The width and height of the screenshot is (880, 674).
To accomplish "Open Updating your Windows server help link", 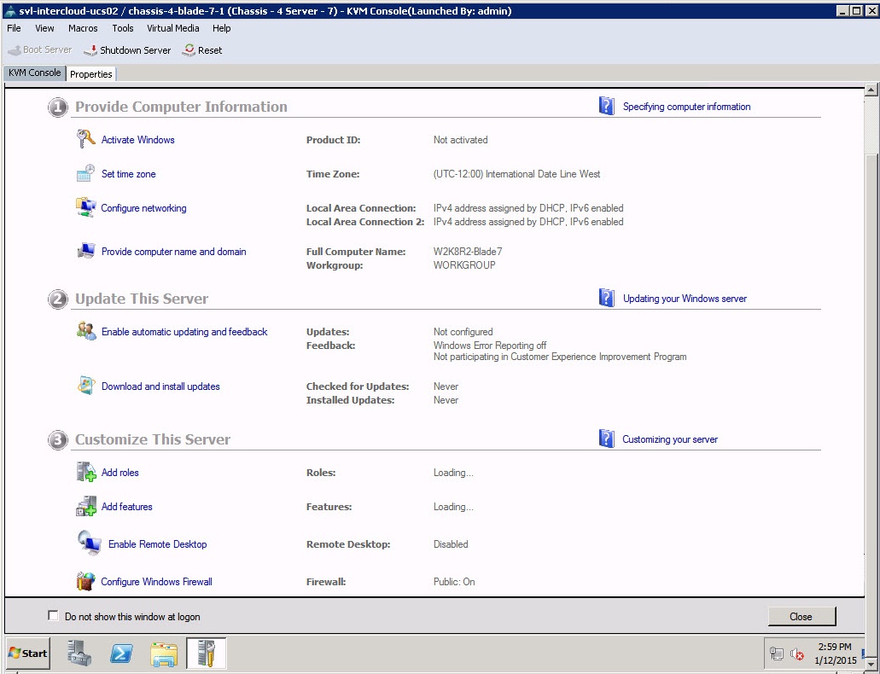I will point(685,299).
